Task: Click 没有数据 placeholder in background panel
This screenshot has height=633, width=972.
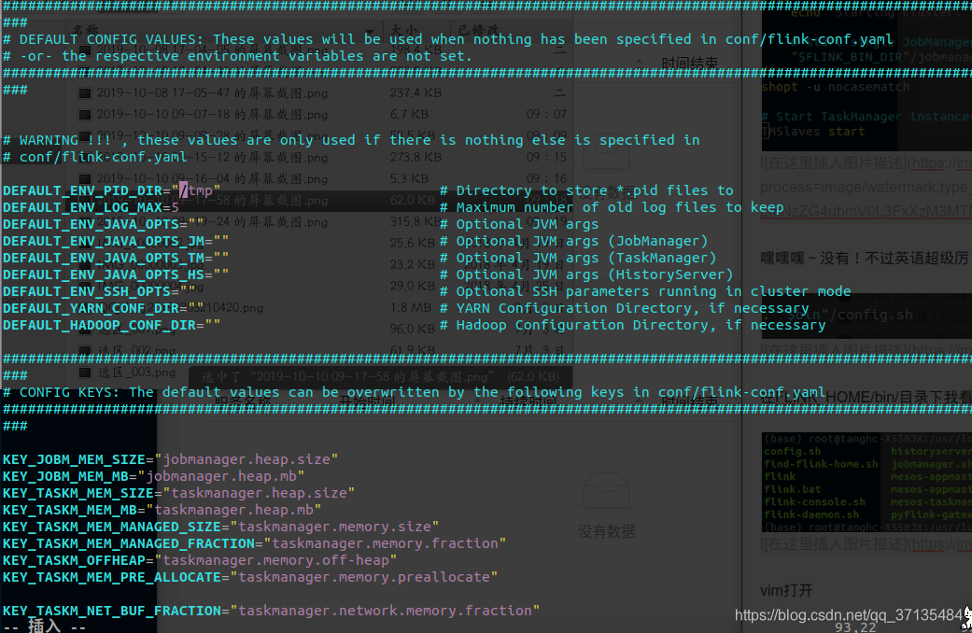Action: (606, 531)
